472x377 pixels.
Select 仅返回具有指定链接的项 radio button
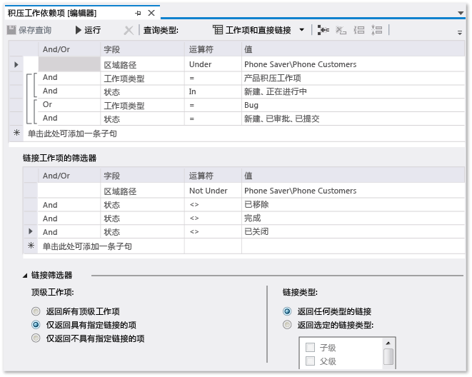click(x=36, y=325)
